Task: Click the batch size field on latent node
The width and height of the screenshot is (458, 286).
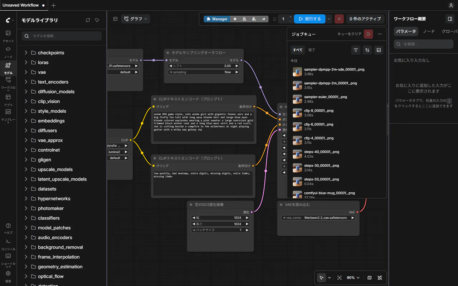Action: coord(220,230)
